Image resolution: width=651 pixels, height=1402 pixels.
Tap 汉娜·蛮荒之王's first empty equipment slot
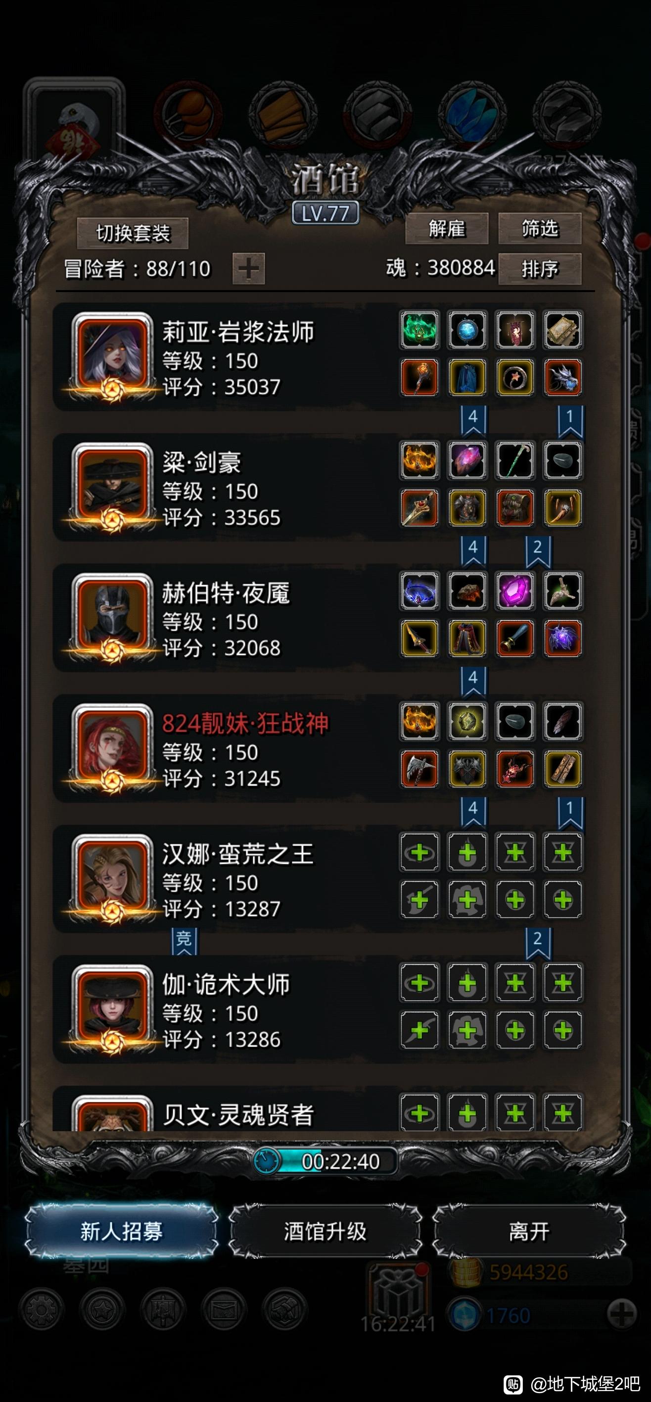419,852
